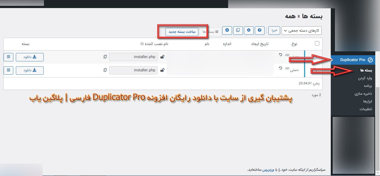The image size is (380, 176).
Task: Open the first package's hamburger action menu
Action: click(8, 57)
